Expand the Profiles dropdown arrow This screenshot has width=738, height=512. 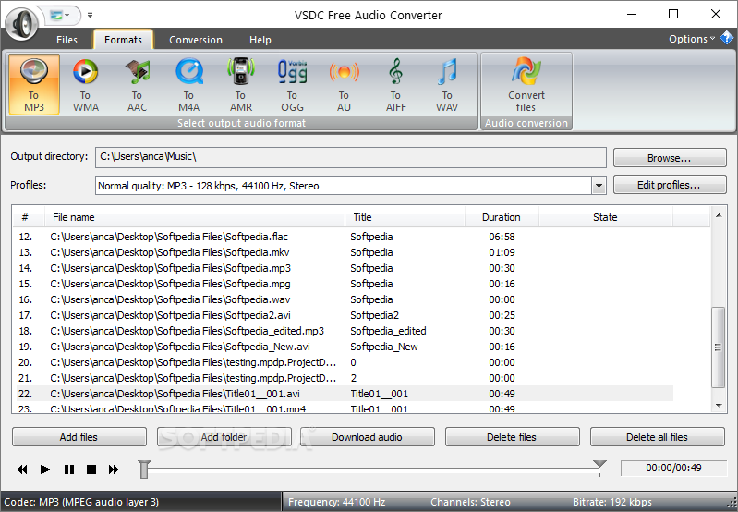[x=599, y=186]
